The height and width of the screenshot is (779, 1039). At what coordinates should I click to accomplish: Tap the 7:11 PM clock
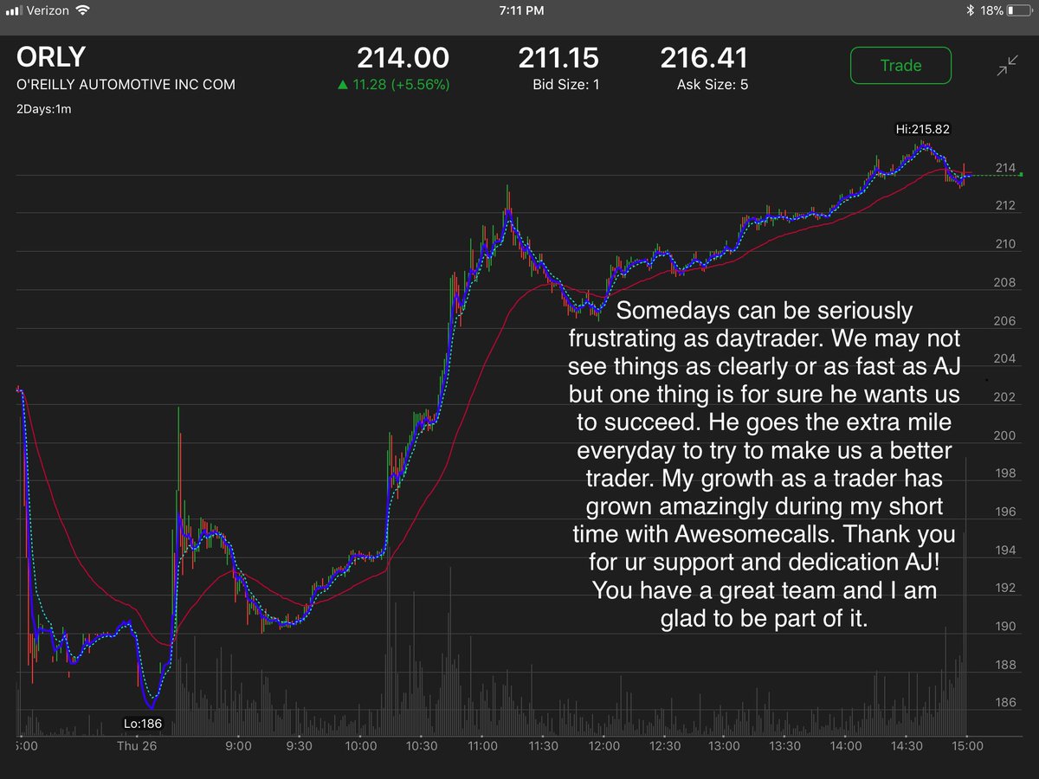tap(519, 10)
